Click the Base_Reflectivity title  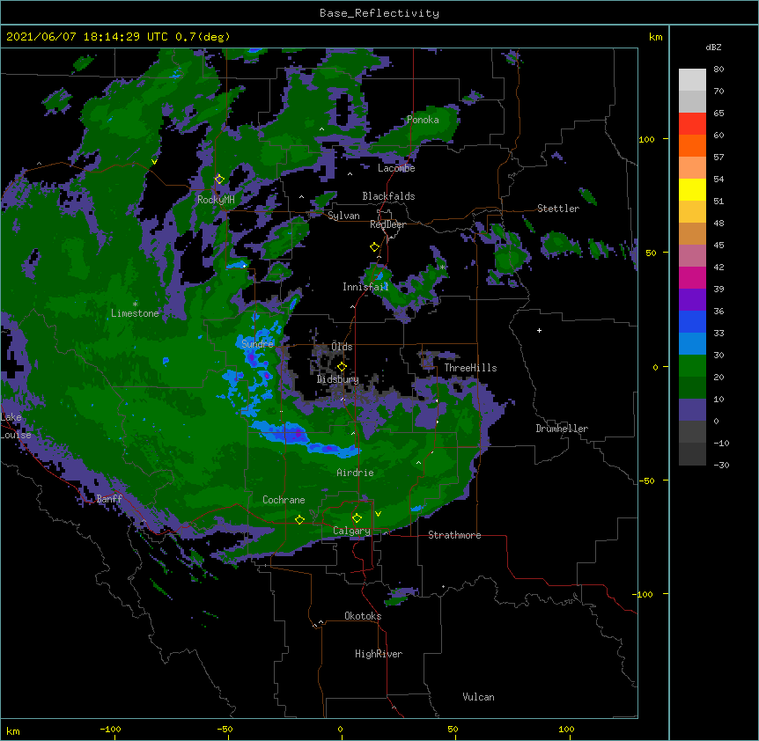(379, 13)
